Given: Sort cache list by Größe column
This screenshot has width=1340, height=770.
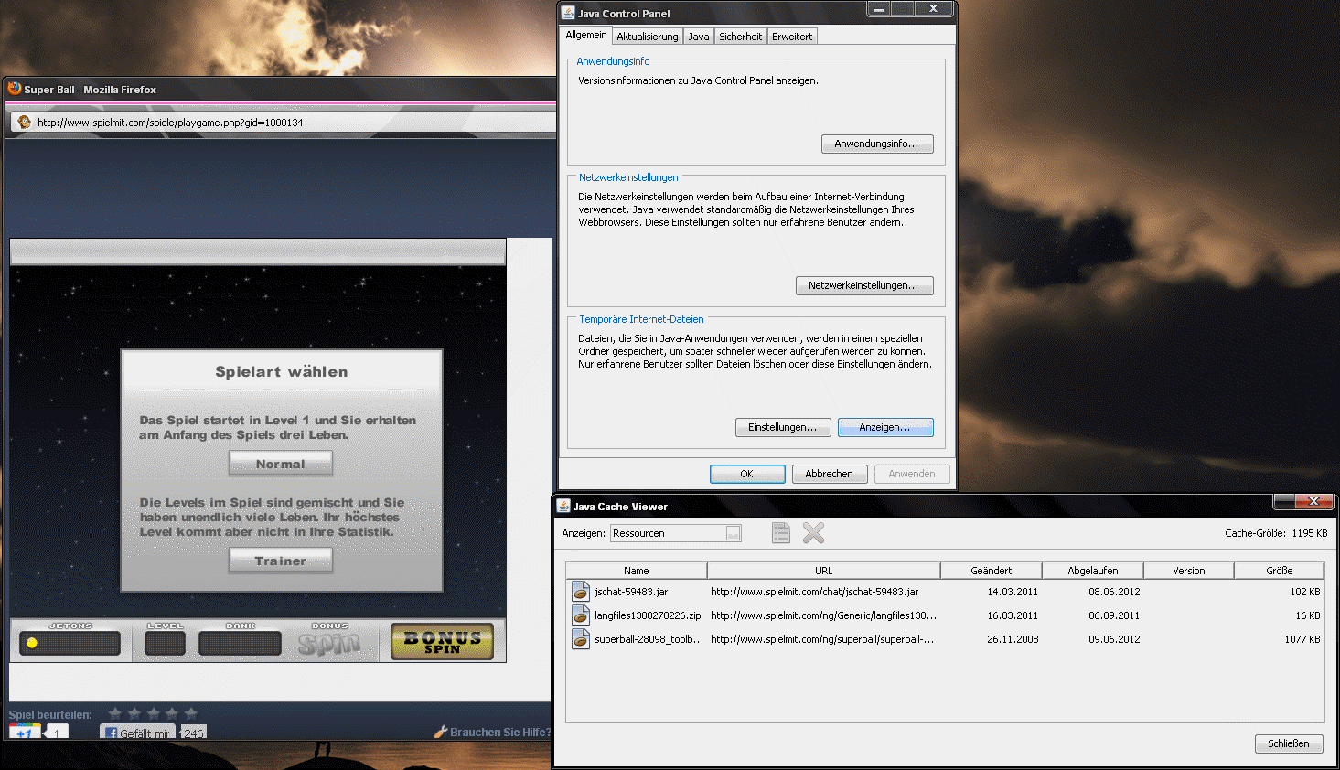Looking at the screenshot, I should point(1279,571).
